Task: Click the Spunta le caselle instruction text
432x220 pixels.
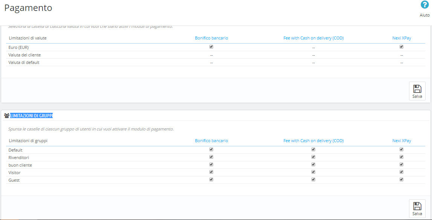Action: point(91,129)
